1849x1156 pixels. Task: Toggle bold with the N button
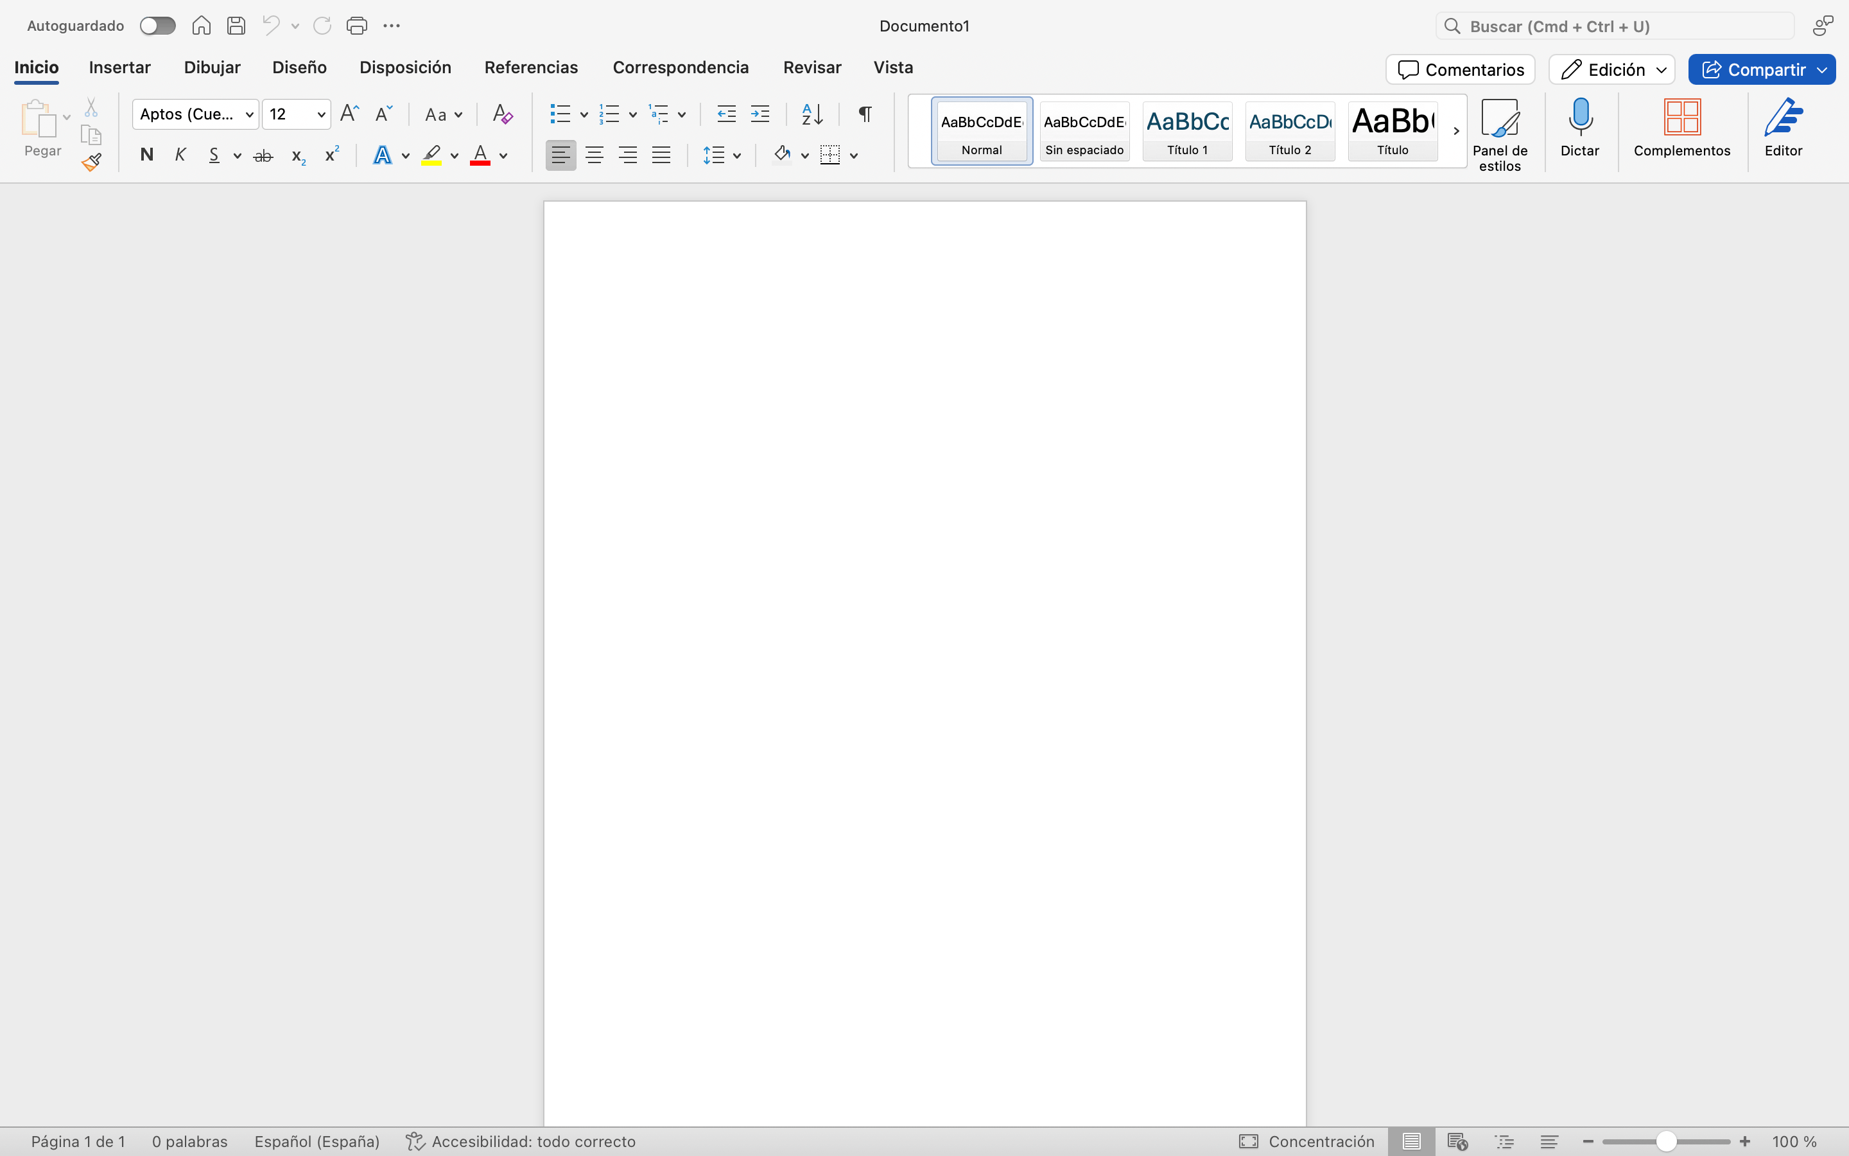pos(146,155)
